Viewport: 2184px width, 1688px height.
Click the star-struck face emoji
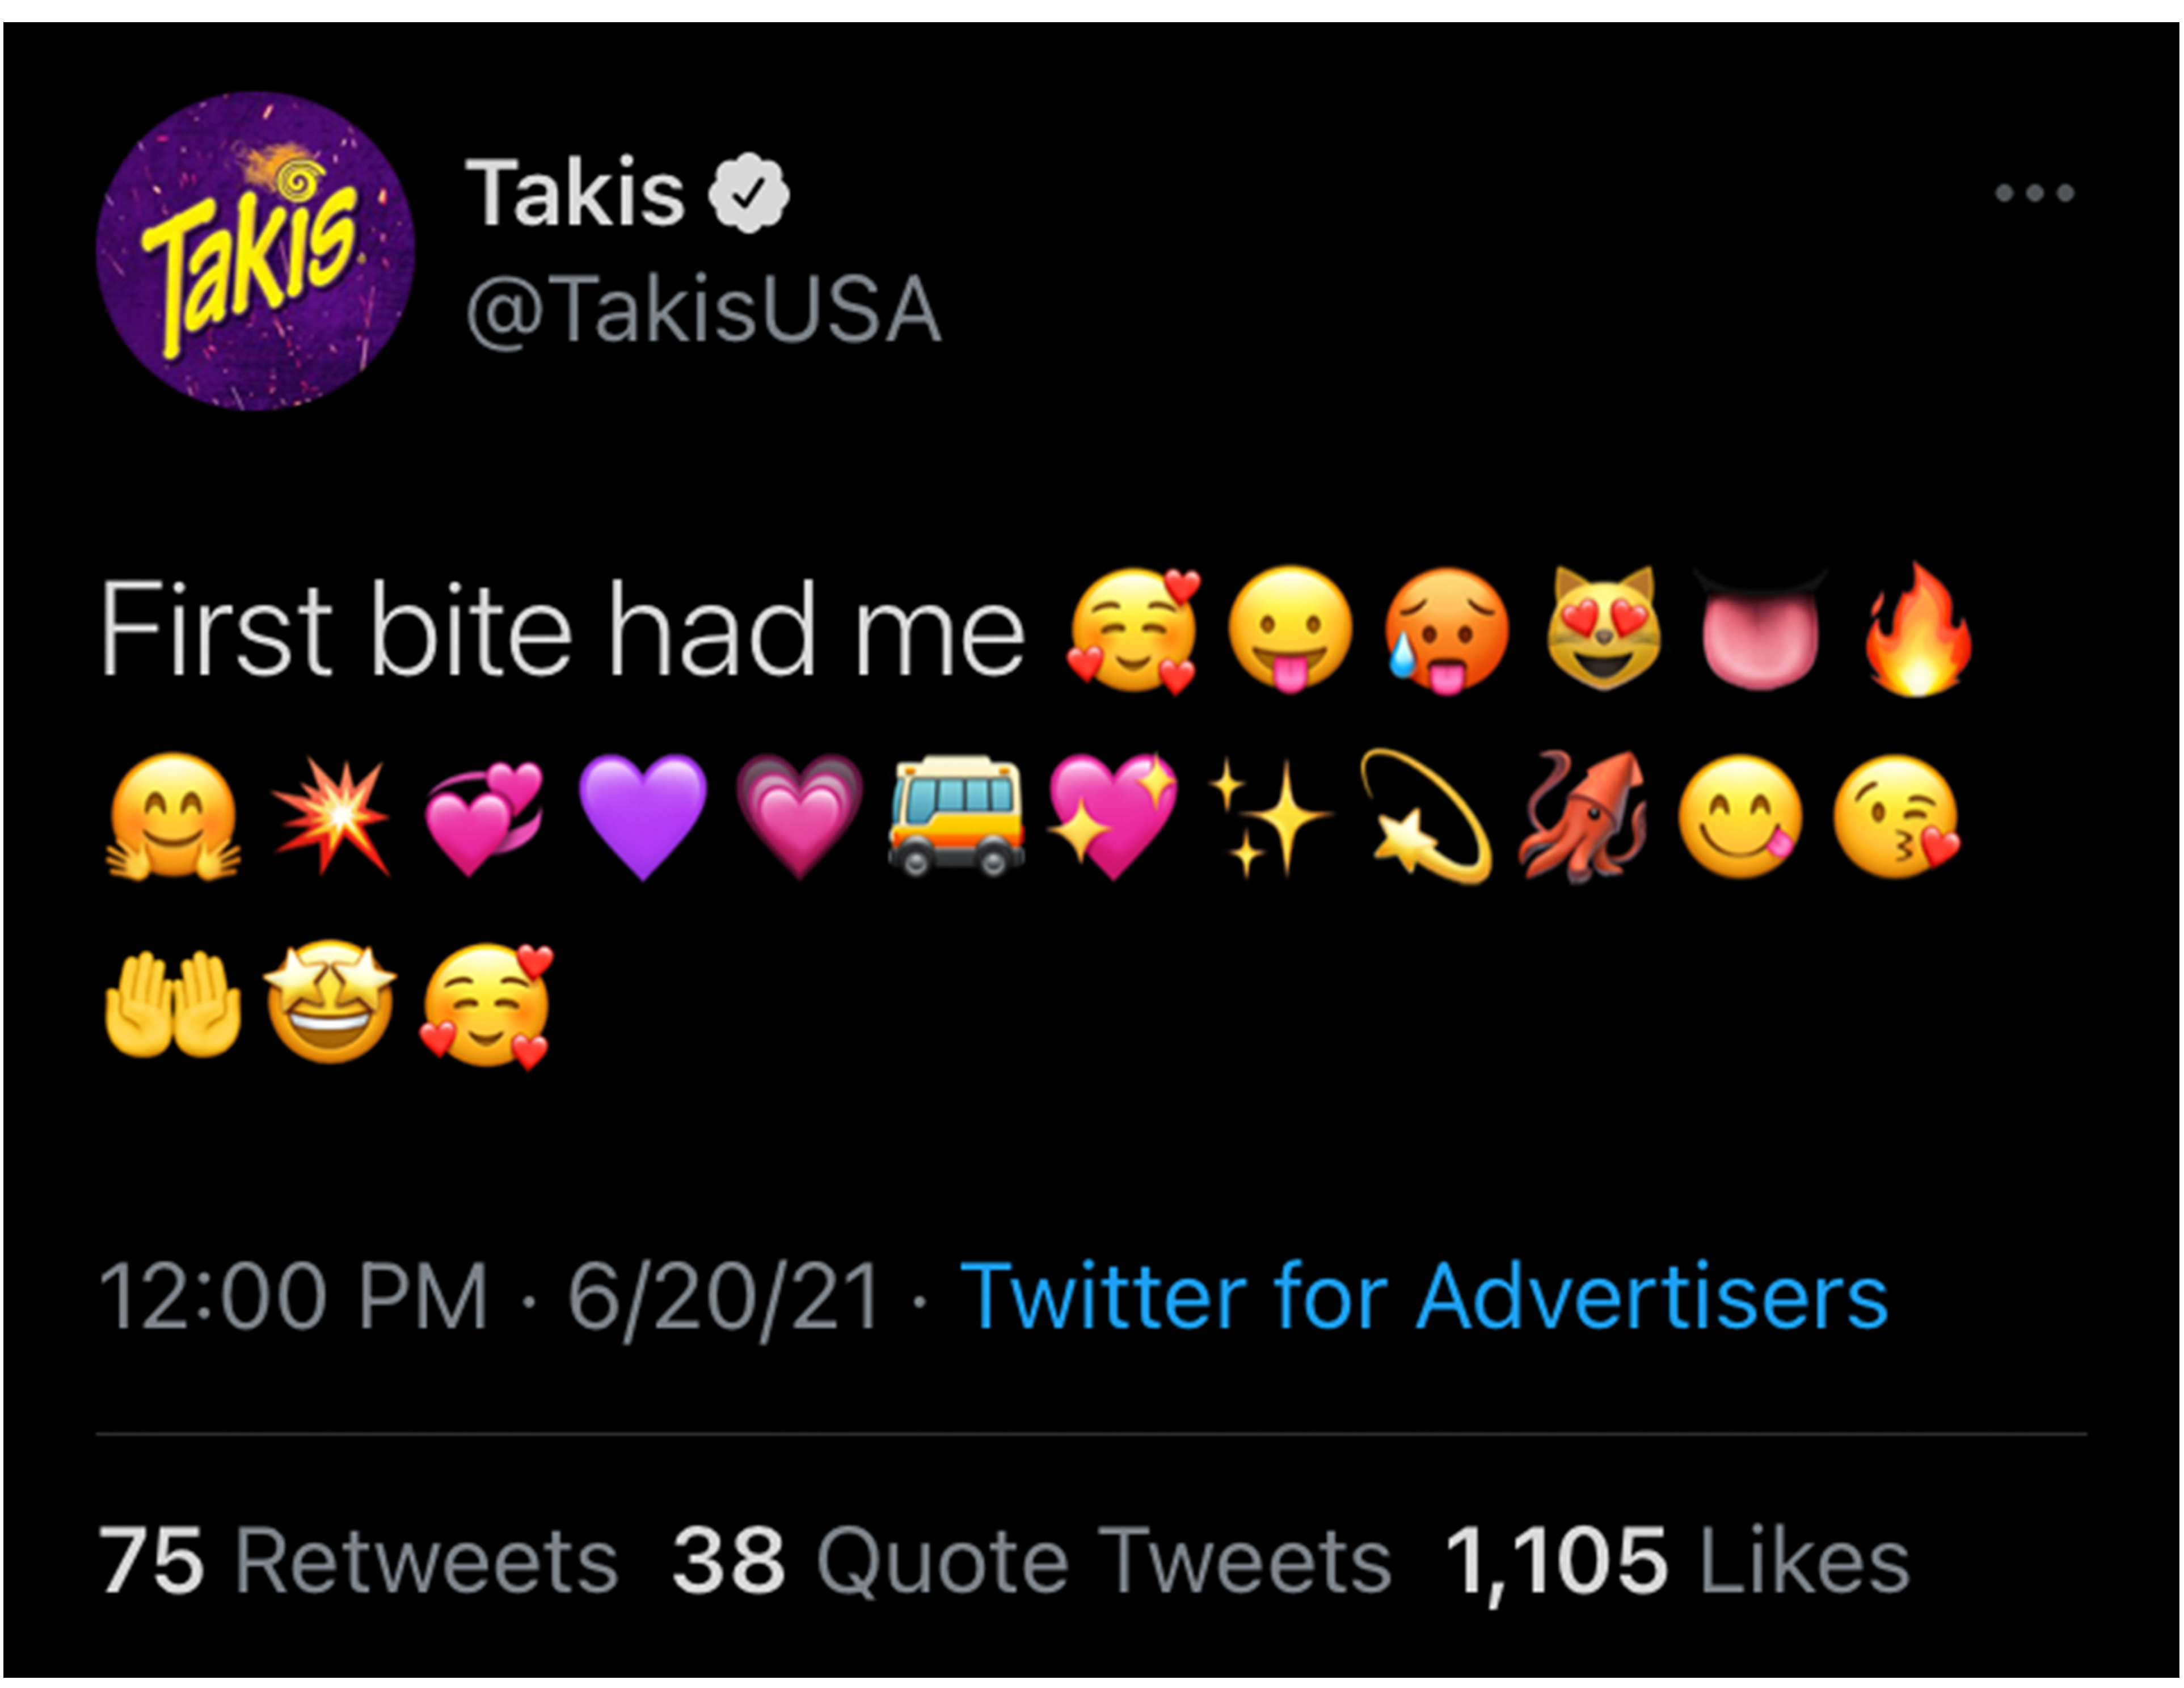[331, 1003]
